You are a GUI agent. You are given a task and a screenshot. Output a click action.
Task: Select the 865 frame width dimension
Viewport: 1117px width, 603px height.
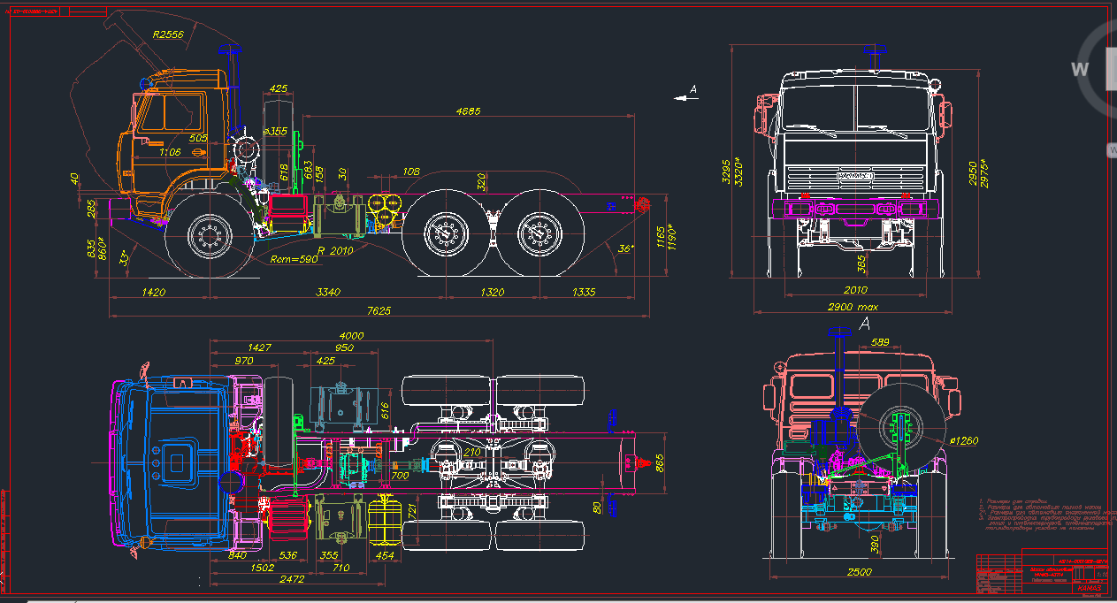[659, 462]
